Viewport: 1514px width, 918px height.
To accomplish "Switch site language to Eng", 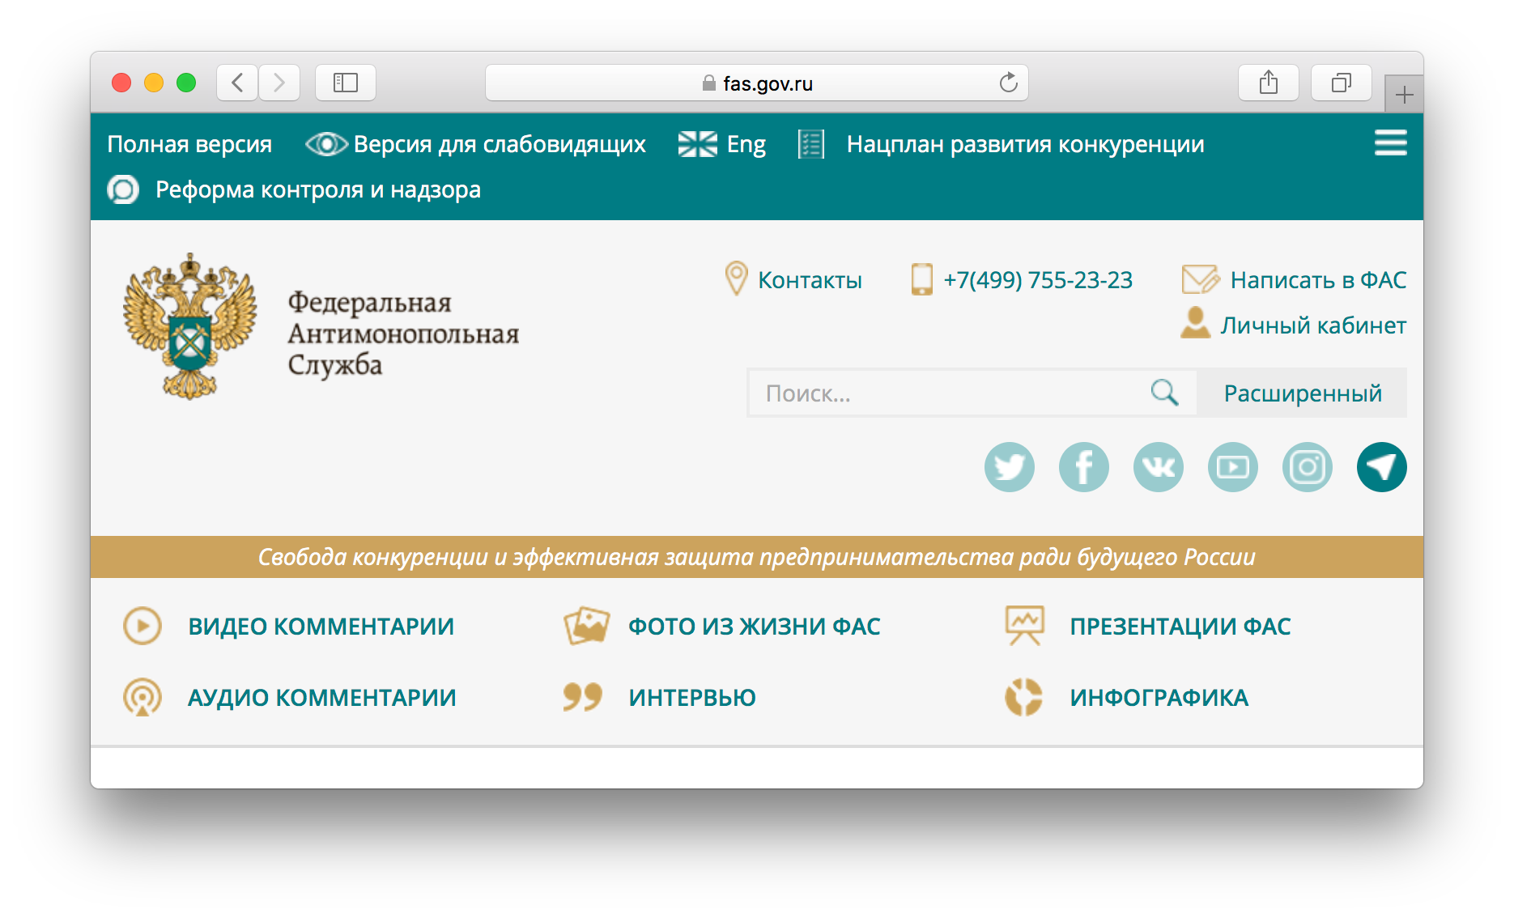I will point(722,144).
